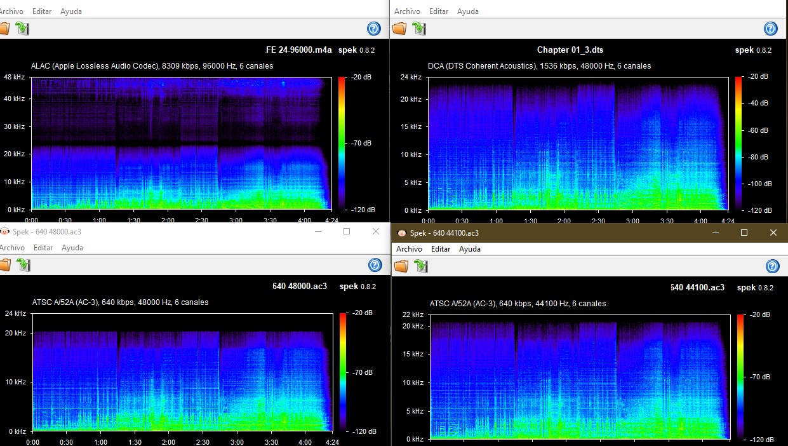Click the 'FE 24-96000.m4a' file name heading
Viewport: 788px width, 446px height.
point(298,50)
